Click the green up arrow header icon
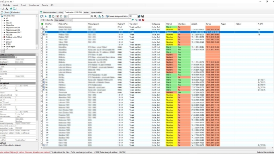Image resolution: width=274 pixels, height=154 pixels. point(42,24)
